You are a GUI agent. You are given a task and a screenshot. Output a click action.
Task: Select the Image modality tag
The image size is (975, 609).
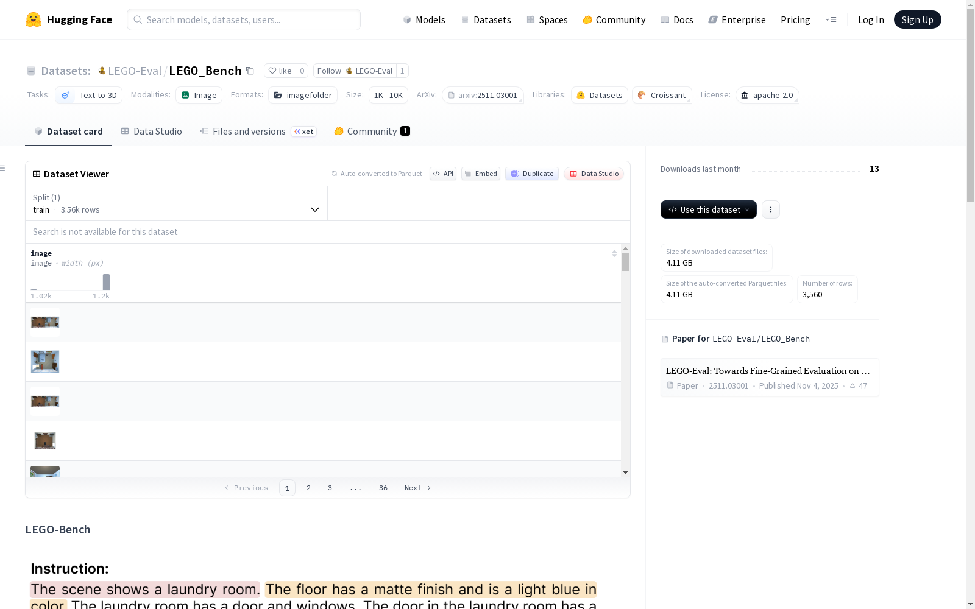tap(199, 95)
